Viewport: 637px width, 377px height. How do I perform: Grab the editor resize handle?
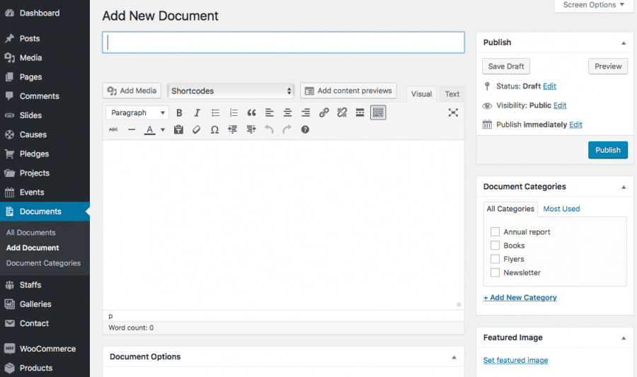459,304
